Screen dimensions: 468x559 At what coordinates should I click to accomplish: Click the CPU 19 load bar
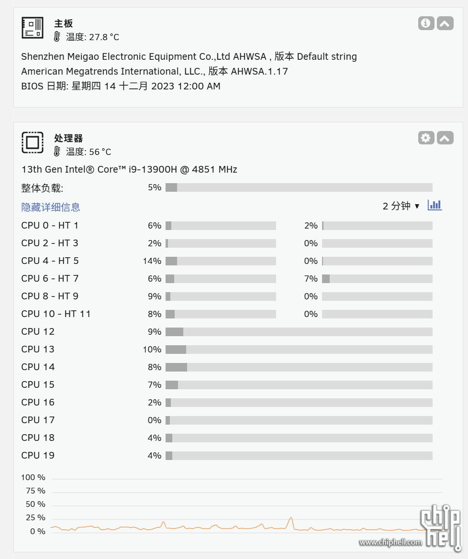coord(299,456)
